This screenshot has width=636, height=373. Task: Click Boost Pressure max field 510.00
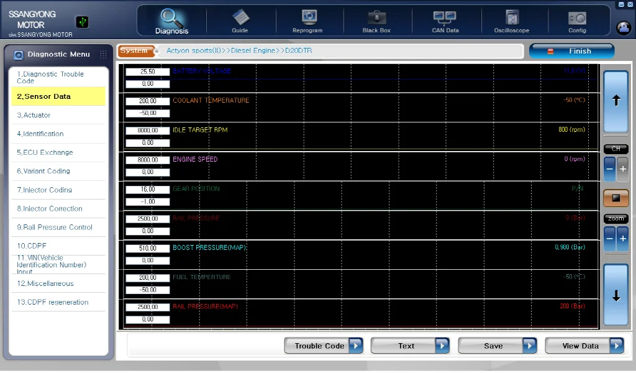(x=148, y=249)
